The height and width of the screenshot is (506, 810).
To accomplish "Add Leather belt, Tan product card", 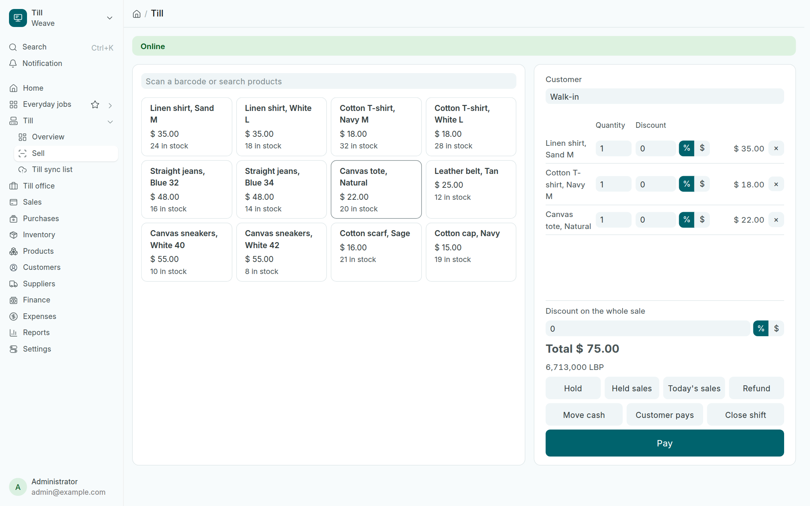I will [x=471, y=190].
